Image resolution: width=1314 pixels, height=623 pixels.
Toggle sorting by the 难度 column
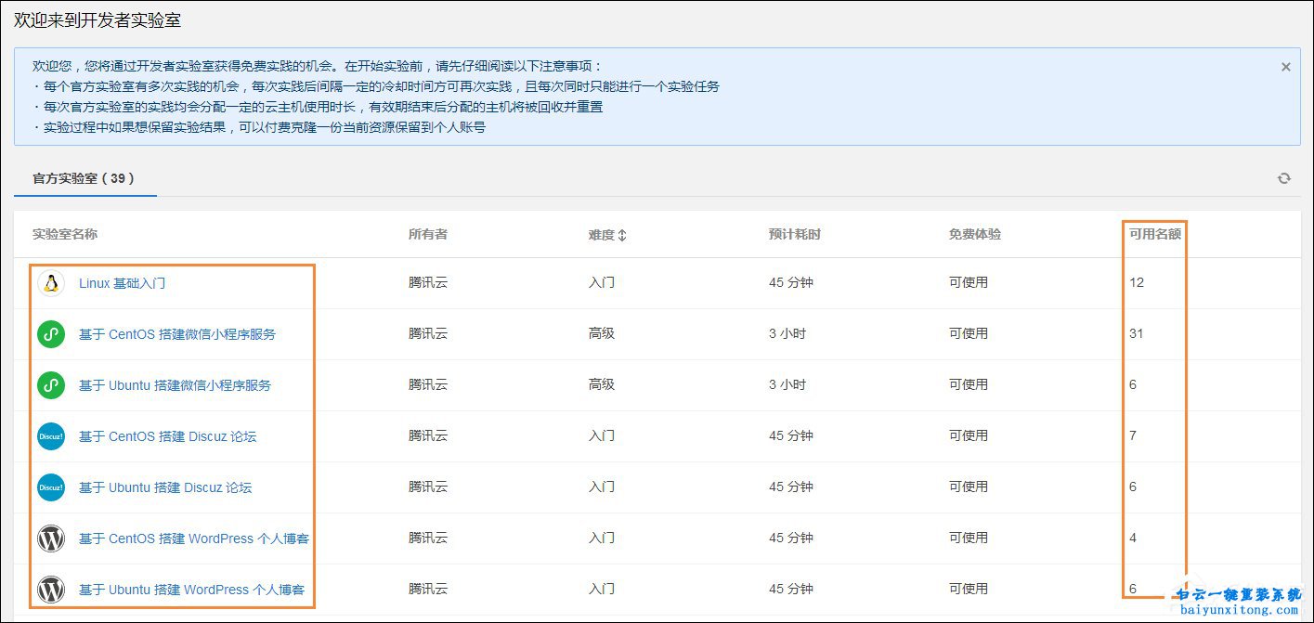[x=623, y=235]
